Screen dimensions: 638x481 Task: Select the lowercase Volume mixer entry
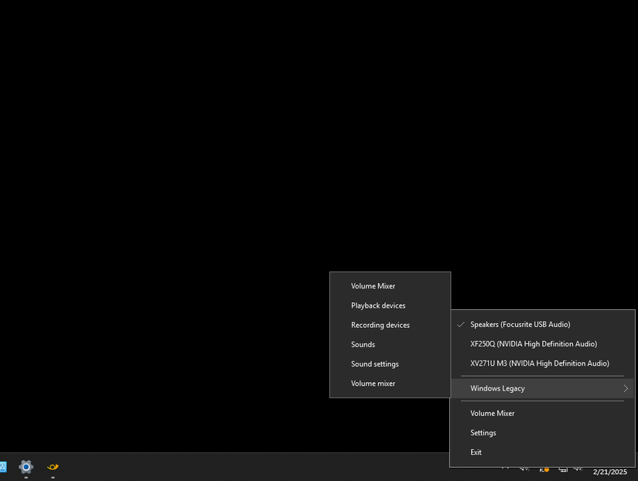pos(373,383)
